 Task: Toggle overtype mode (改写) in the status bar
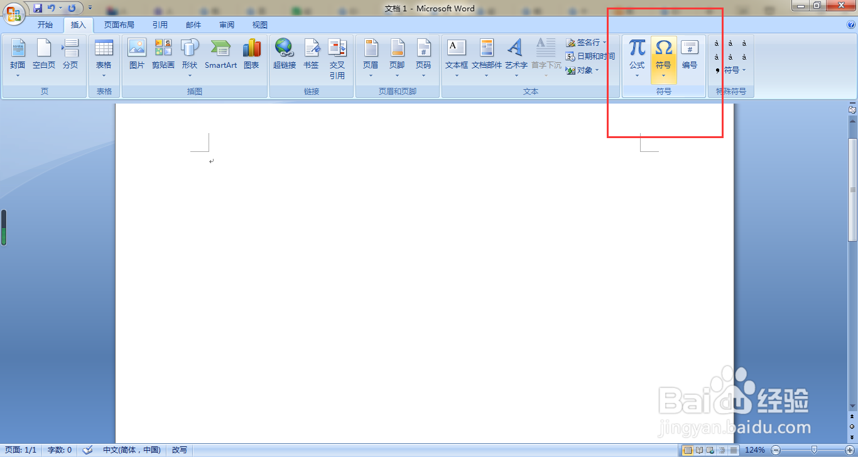[x=180, y=450]
